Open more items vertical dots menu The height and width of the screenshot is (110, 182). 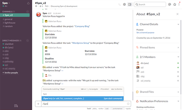click(179, 4)
